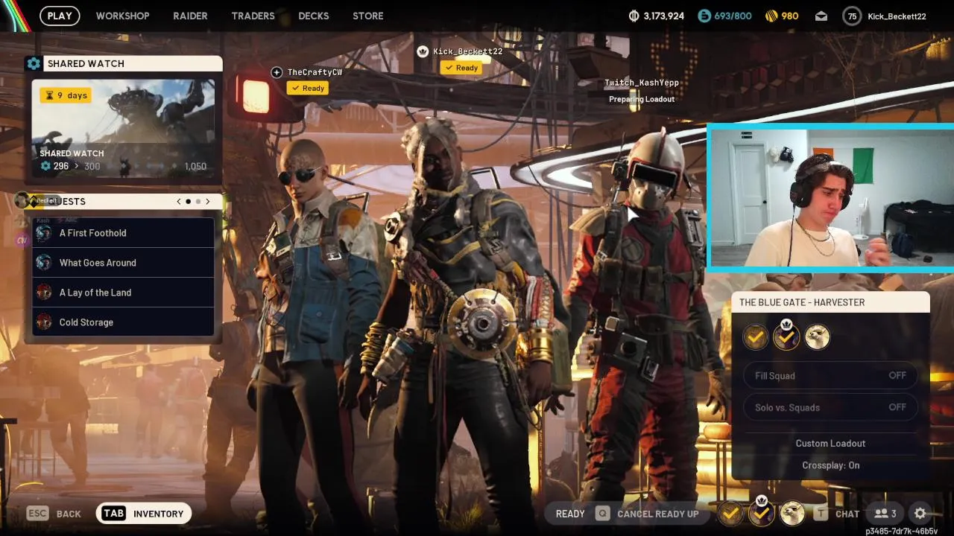Click the A First Foothold quest giver icon
The image size is (954, 536).
[x=44, y=233]
